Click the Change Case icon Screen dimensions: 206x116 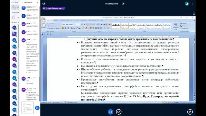pos(80,28)
